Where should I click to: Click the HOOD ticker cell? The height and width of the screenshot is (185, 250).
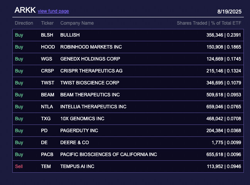[x=48, y=47]
